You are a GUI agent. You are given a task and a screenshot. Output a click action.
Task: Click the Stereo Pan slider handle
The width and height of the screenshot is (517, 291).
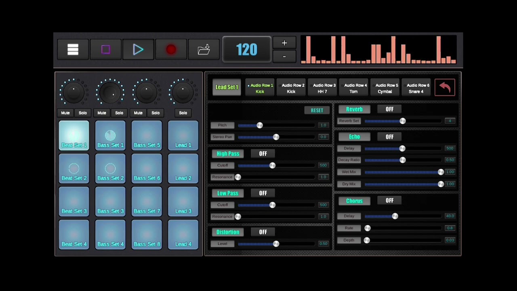276,137
